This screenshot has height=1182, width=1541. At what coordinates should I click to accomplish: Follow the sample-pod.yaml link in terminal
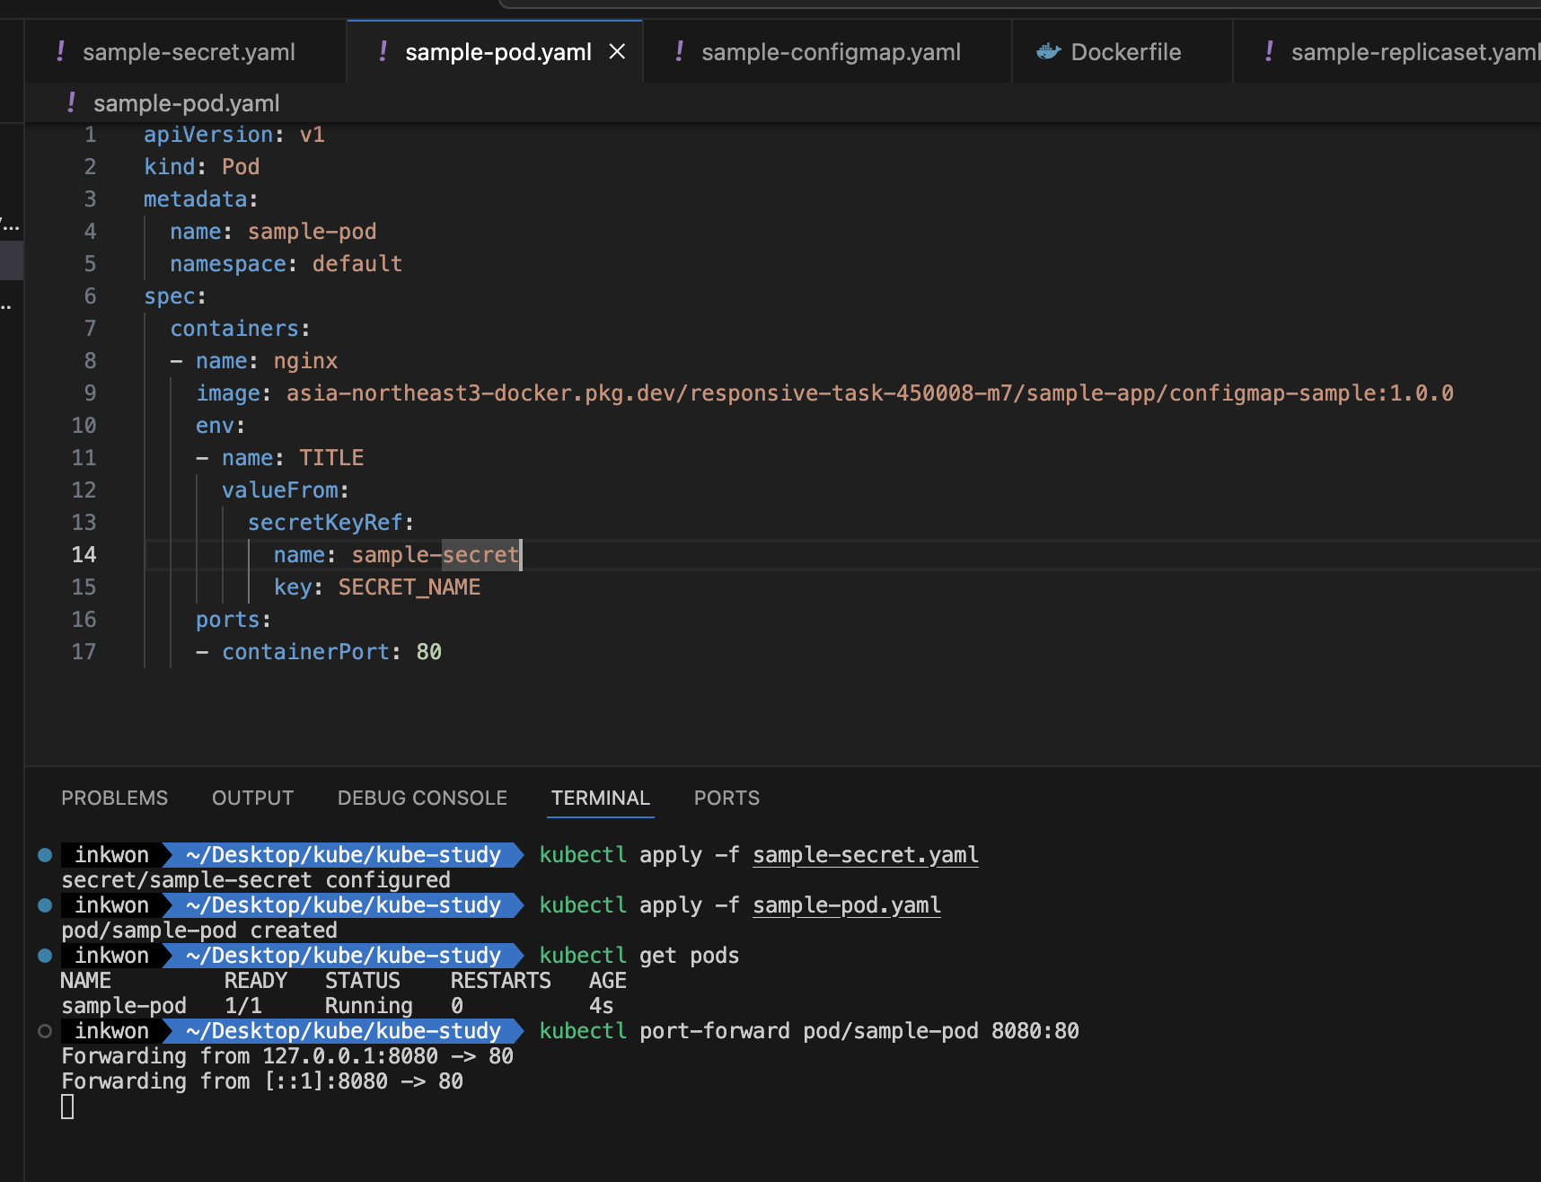846,905
